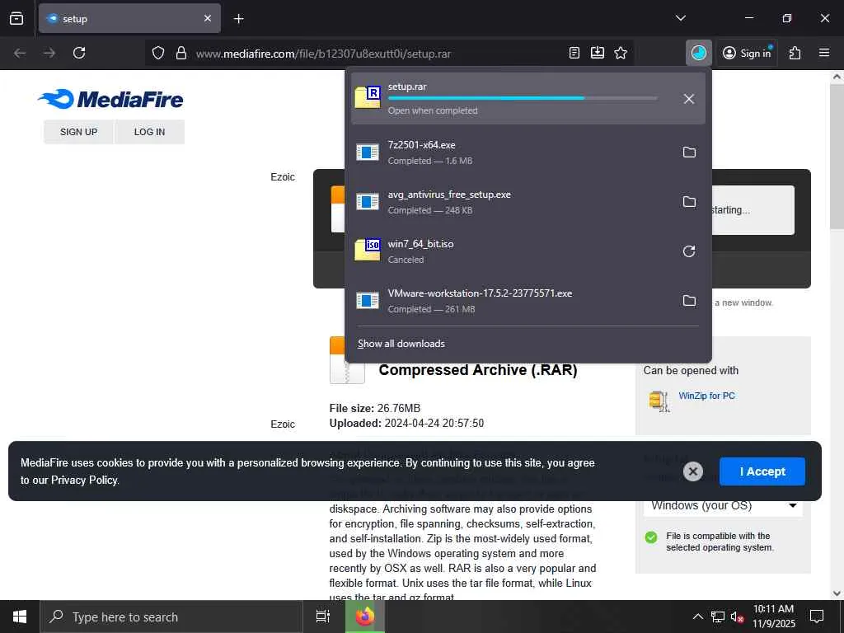Click the taskbar search box
This screenshot has width=844, height=633.
click(171, 617)
